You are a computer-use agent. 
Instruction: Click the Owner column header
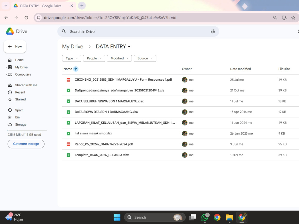tap(187, 69)
